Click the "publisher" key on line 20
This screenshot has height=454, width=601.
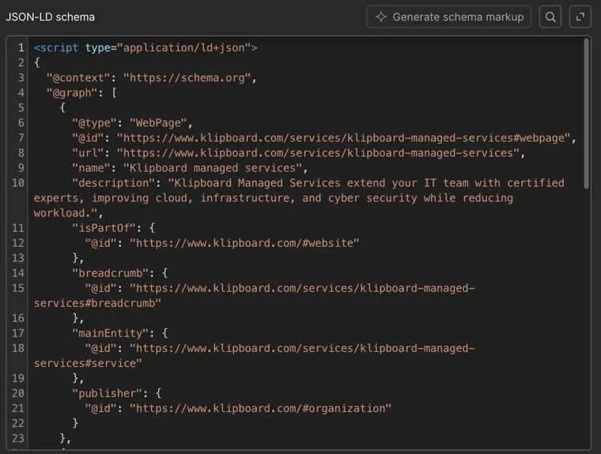pos(108,393)
